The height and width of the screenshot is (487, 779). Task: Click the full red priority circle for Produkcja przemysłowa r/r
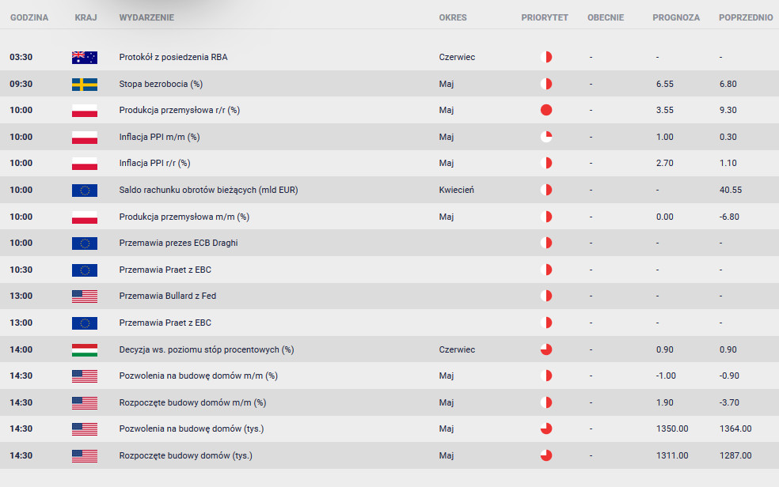click(546, 110)
